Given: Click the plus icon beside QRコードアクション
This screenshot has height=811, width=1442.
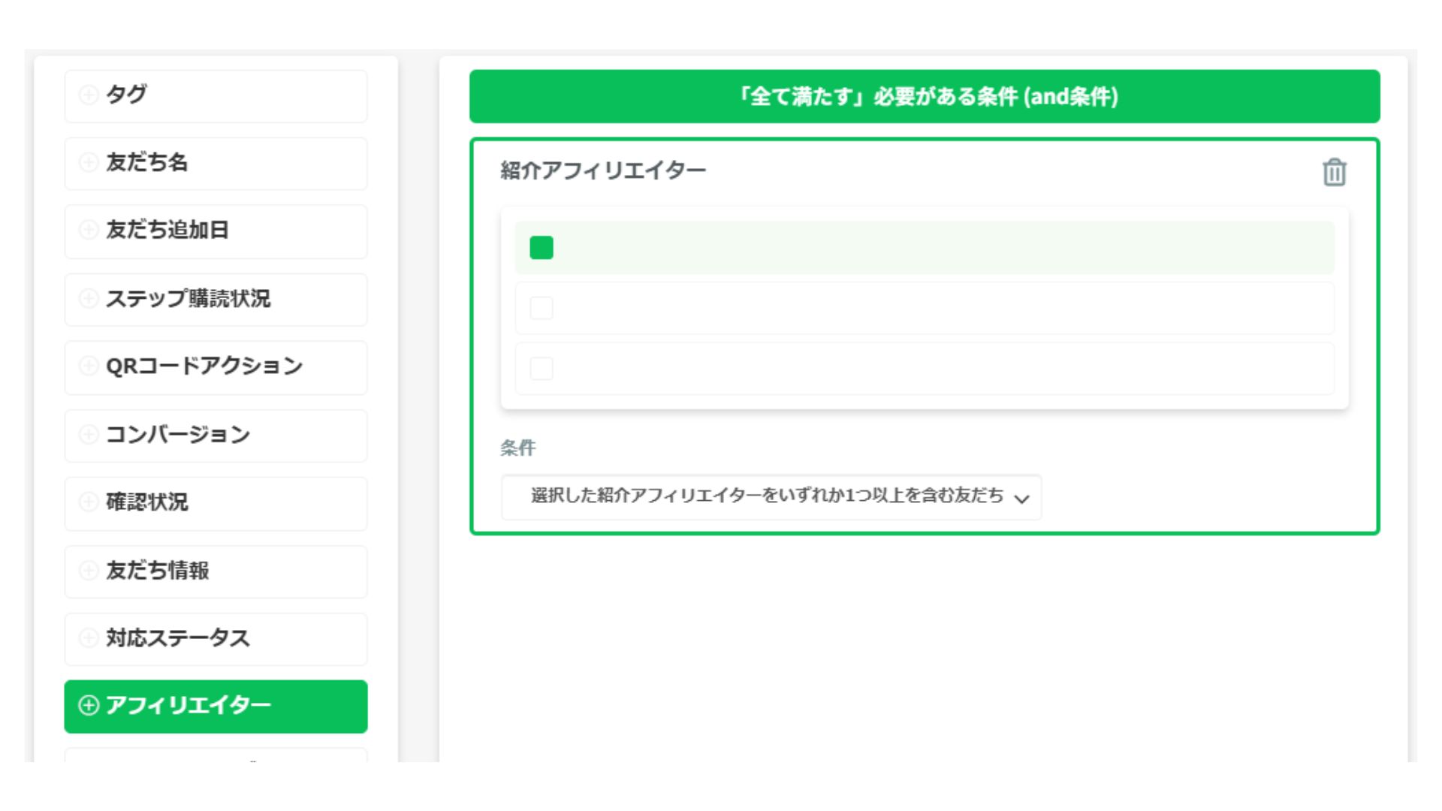Looking at the screenshot, I should [x=89, y=366].
